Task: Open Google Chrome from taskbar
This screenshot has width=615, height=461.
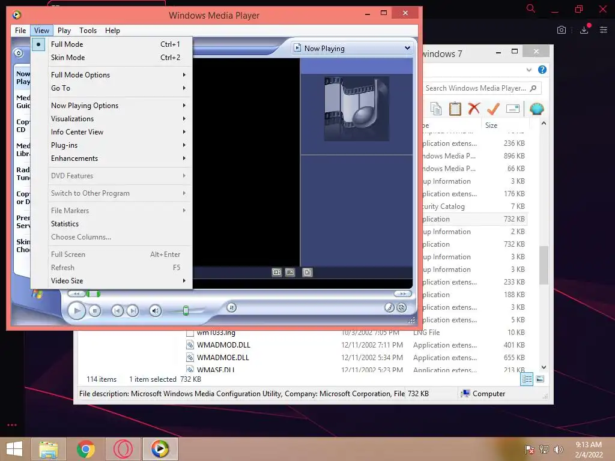Action: click(85, 449)
